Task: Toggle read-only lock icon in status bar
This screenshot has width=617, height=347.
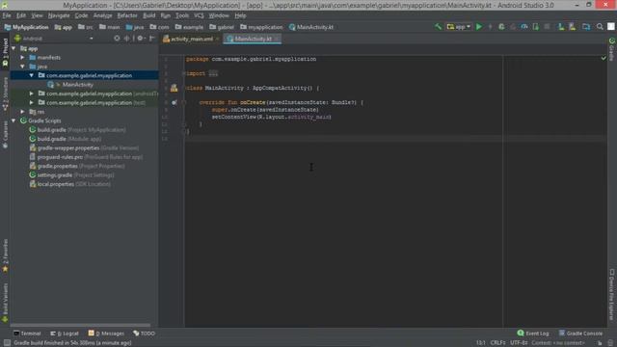Action: (600, 343)
